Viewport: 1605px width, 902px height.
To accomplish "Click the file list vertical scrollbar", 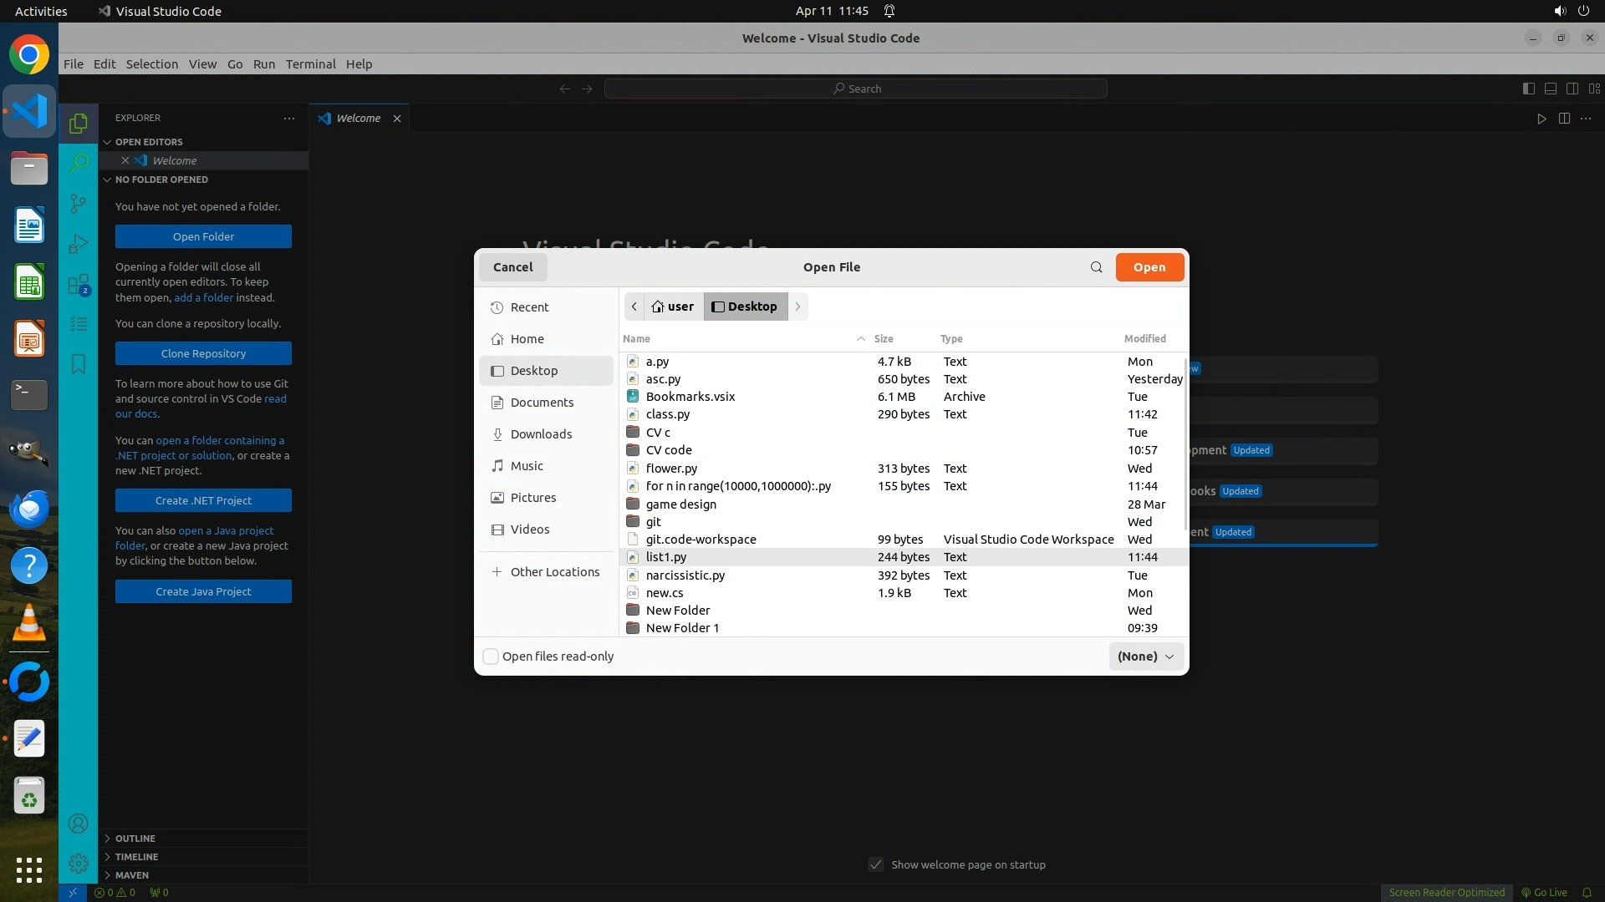I will click(1185, 443).
